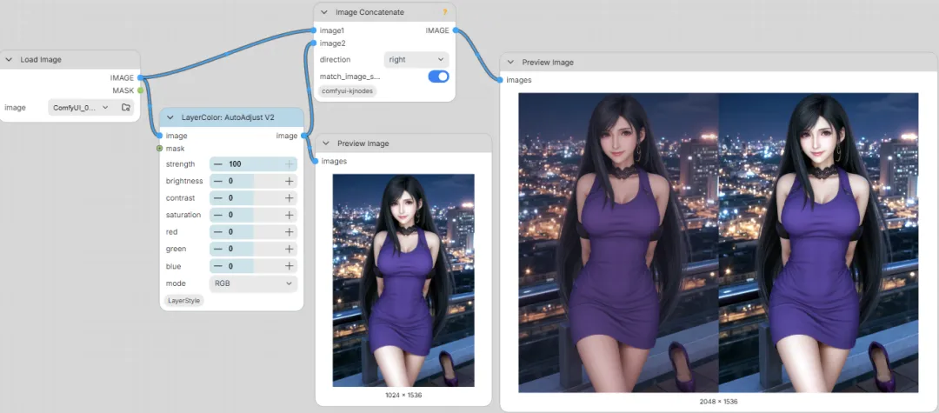Click the MASK output dot on Load Image
Image resolution: width=939 pixels, height=413 pixels.
click(x=140, y=90)
